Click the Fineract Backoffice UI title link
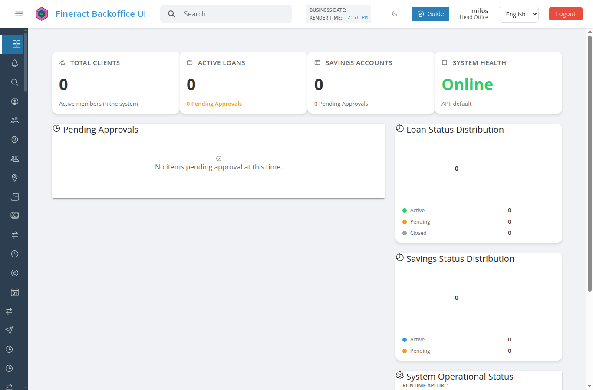 click(x=101, y=14)
